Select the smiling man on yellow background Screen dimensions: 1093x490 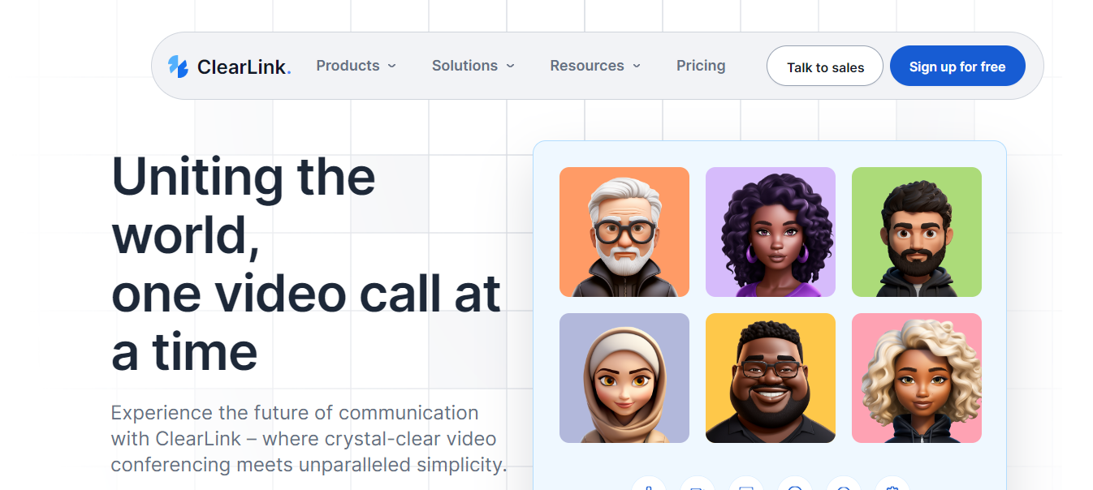coord(771,378)
